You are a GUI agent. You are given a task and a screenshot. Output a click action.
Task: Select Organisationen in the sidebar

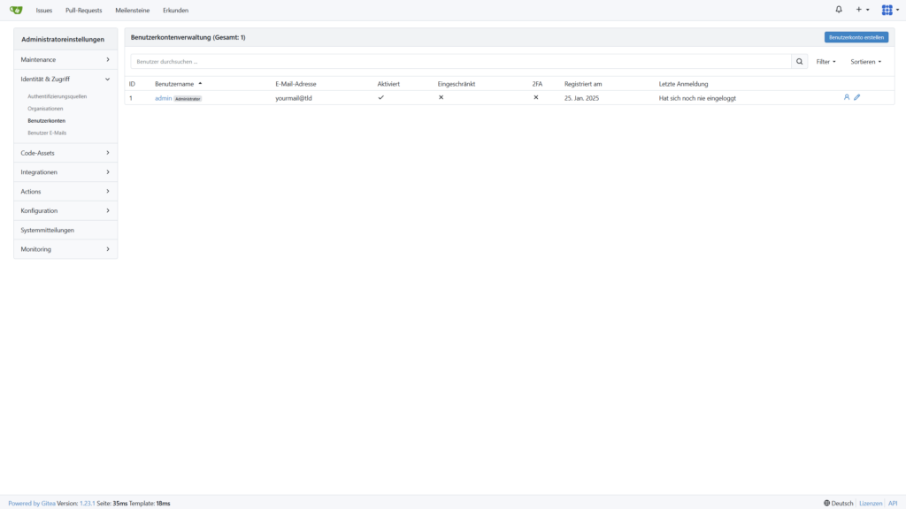(x=45, y=108)
